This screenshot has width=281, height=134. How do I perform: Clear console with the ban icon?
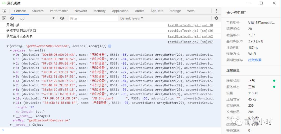click(x=12, y=18)
